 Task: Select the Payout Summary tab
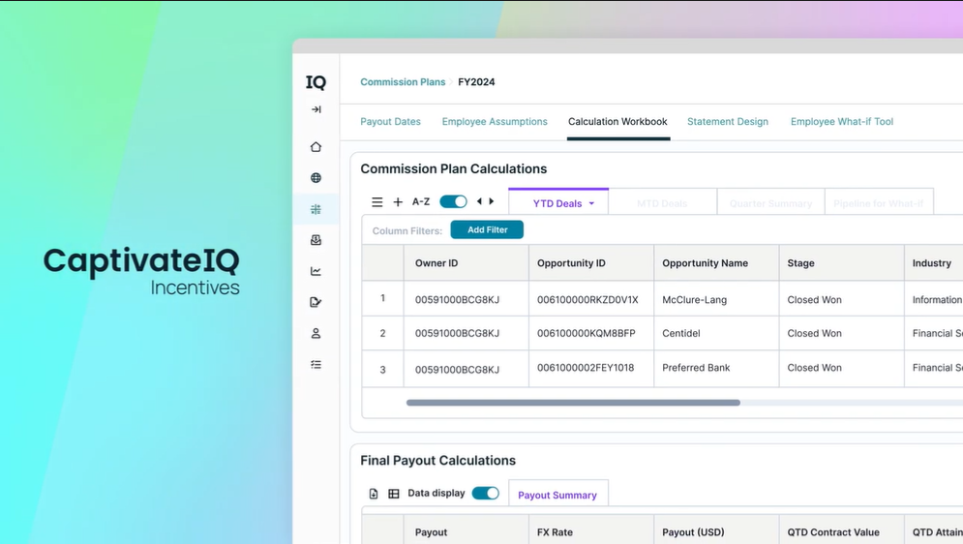pyautogui.click(x=557, y=495)
